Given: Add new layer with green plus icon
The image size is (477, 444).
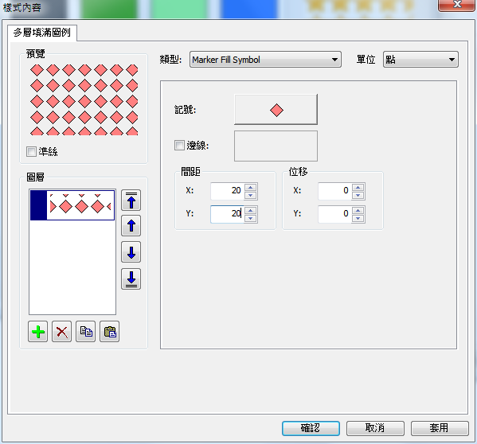Looking at the screenshot, I should [x=37, y=332].
